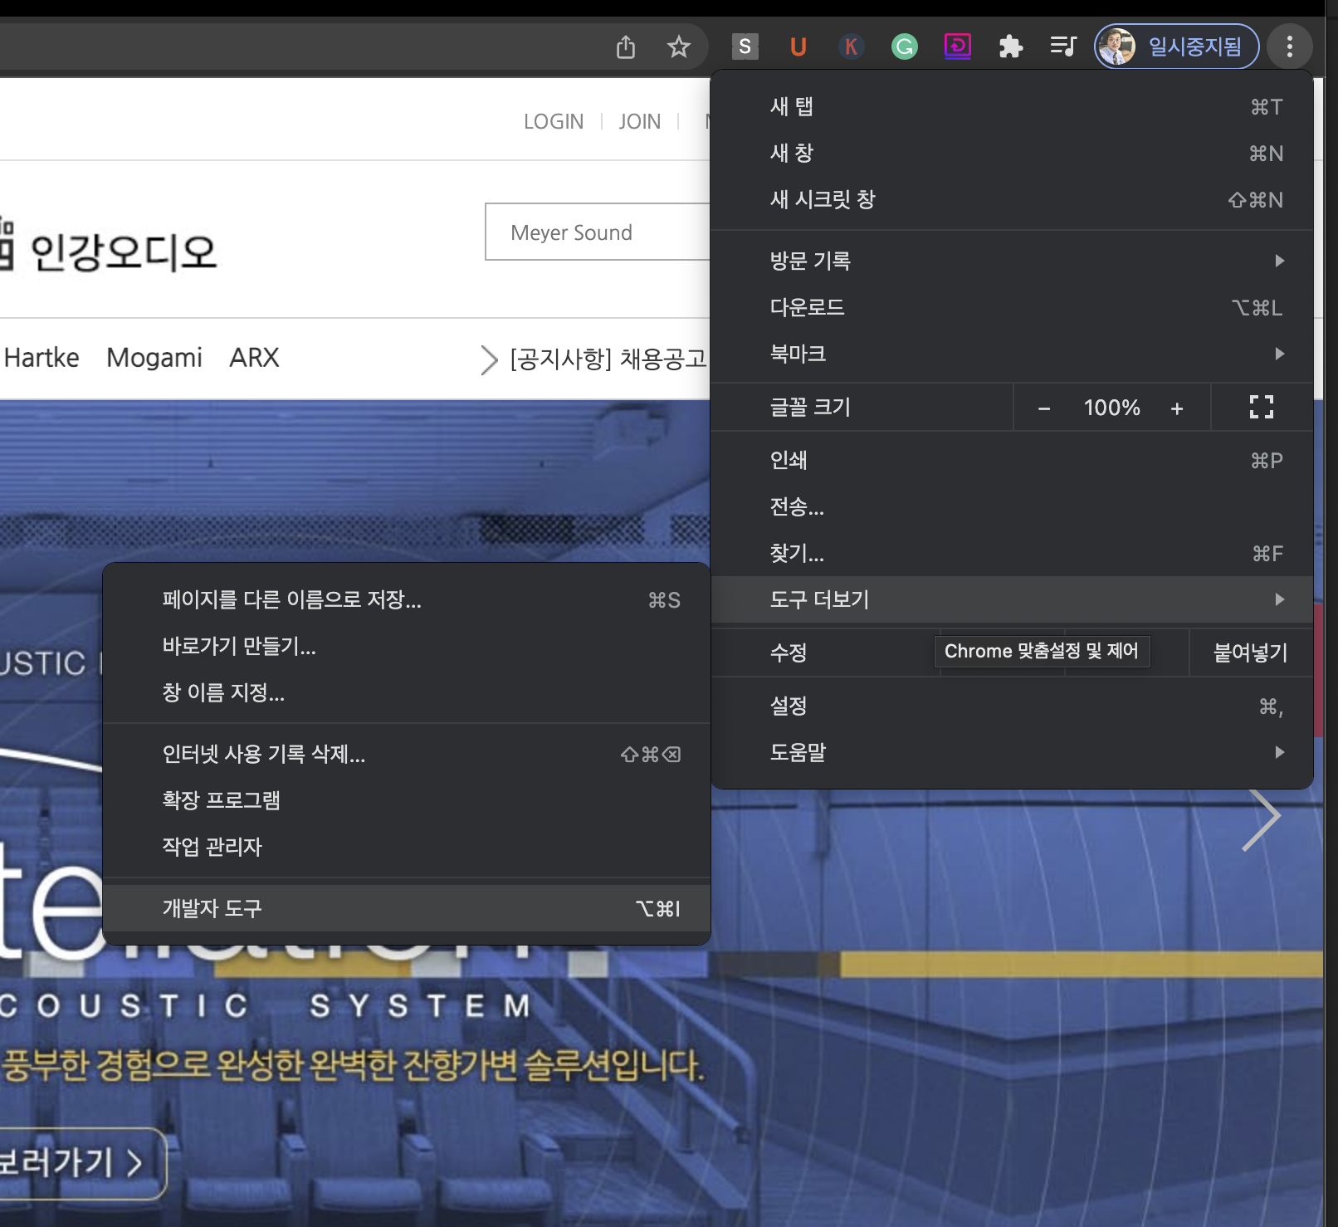
Task: Open the Extensions puzzle piece menu
Action: (x=1011, y=46)
